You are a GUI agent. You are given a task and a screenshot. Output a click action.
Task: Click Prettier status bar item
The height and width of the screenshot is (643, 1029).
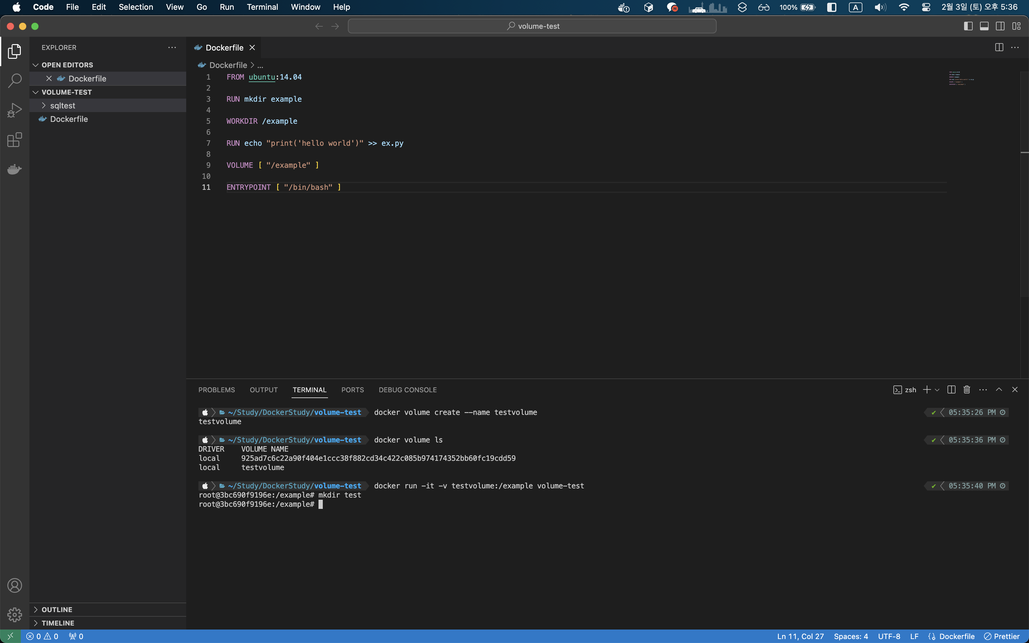tap(1002, 636)
